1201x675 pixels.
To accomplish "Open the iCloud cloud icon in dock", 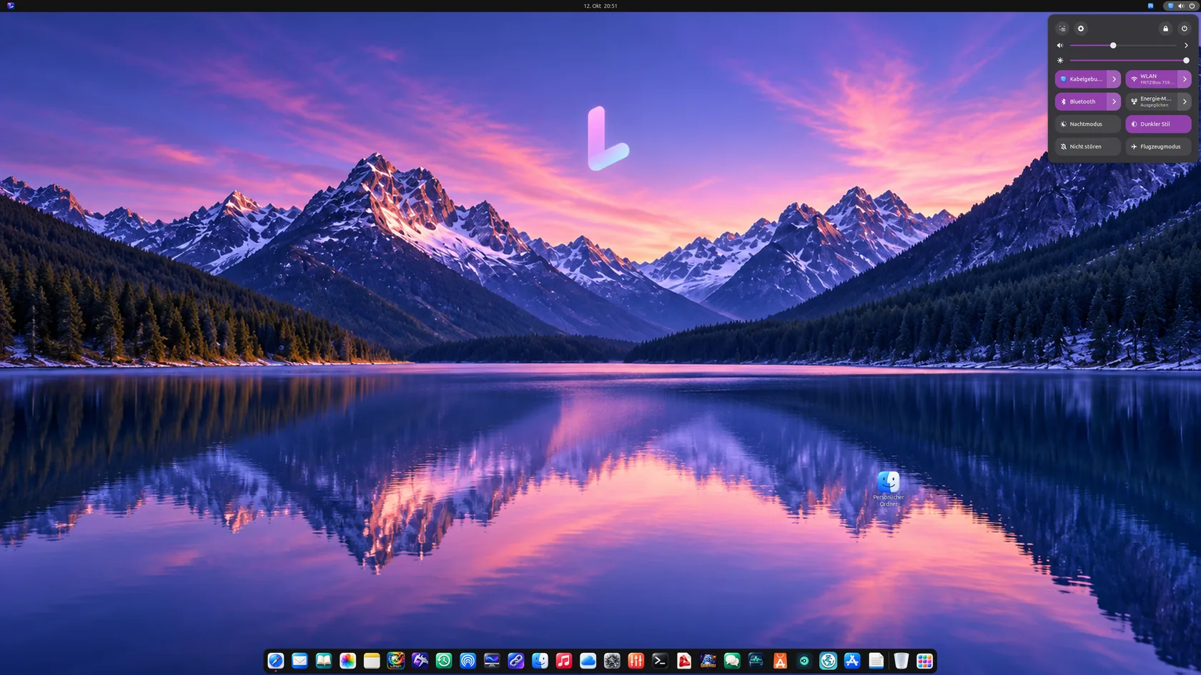I will coord(588,661).
